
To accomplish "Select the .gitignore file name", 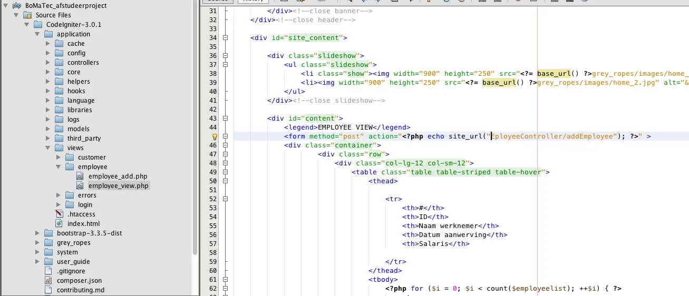I will 72,271.
